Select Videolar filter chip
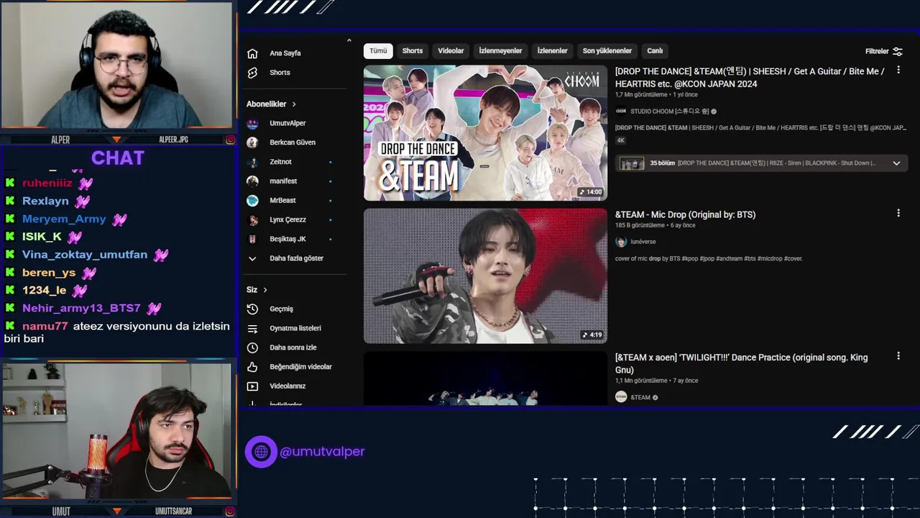The width and height of the screenshot is (920, 518). tap(451, 51)
